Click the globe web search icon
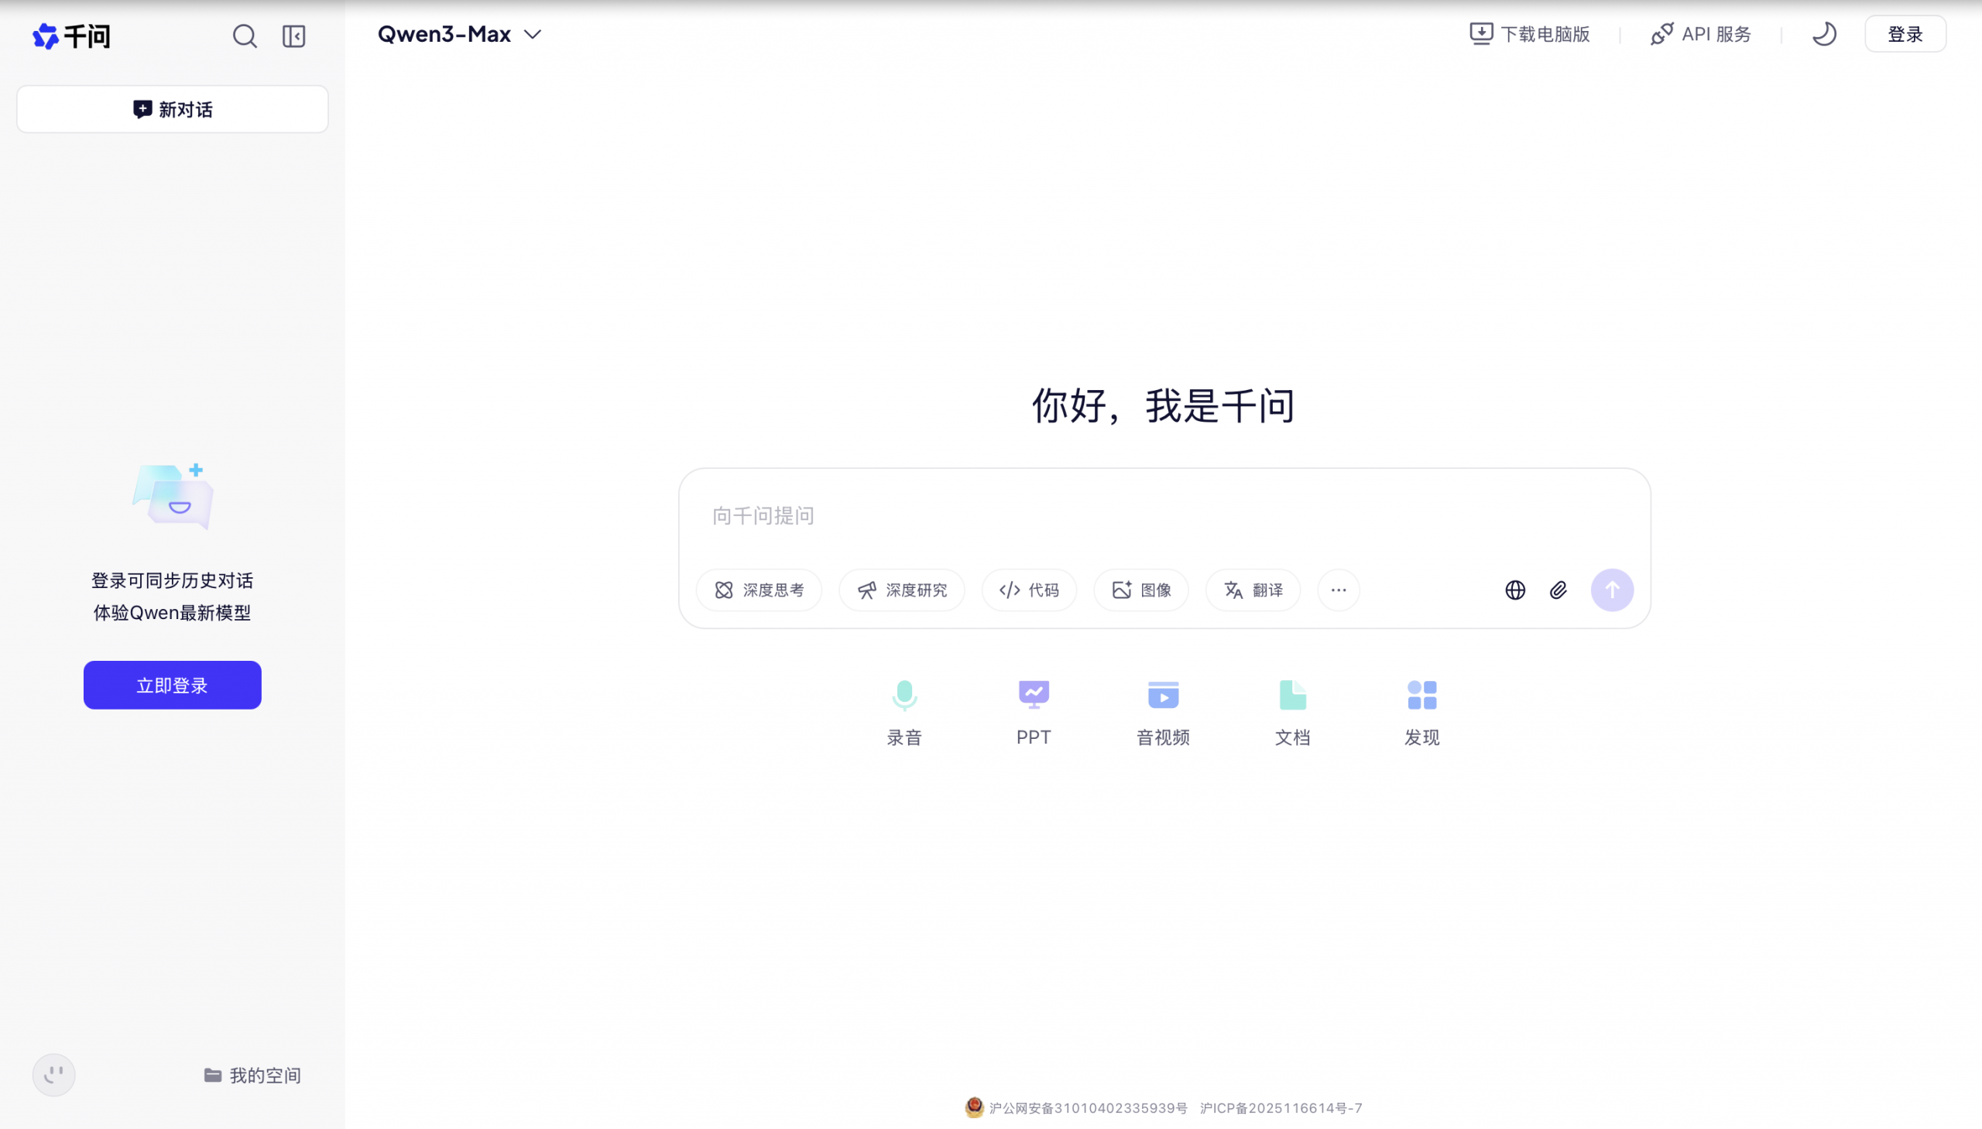Viewport: 1982px width, 1129px height. (1514, 590)
